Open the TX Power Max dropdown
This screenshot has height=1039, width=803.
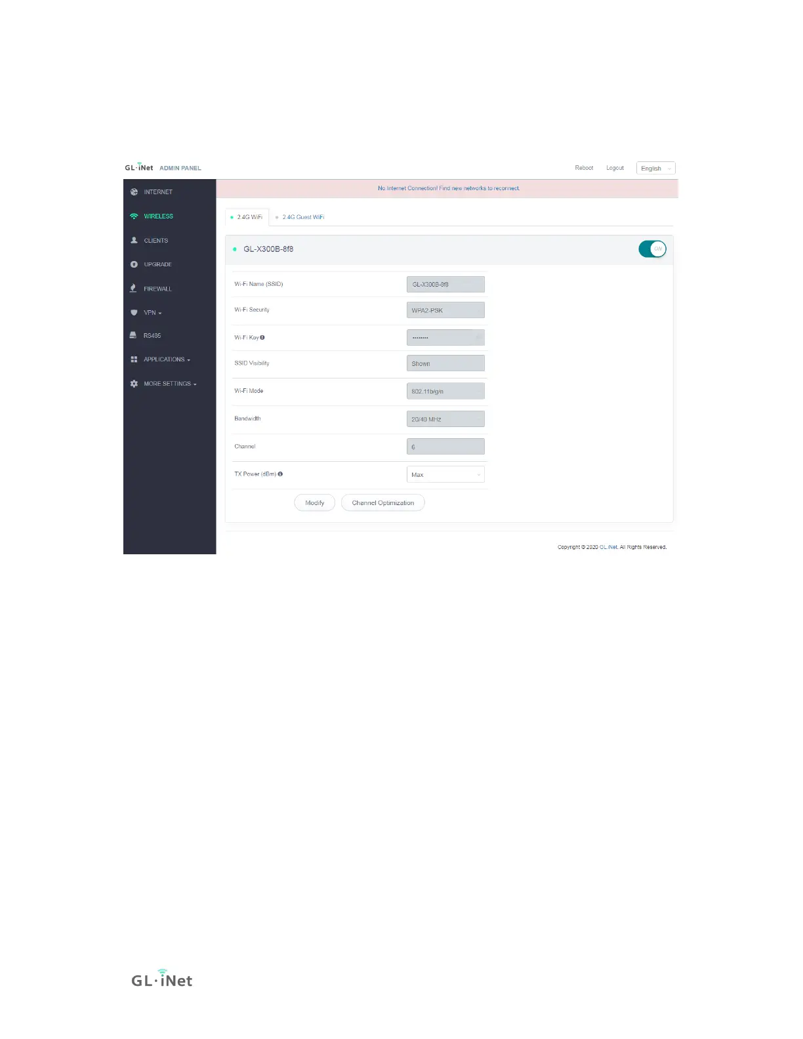(445, 475)
